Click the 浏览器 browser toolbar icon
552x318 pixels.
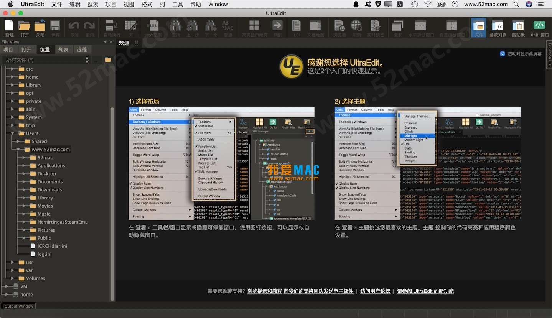[339, 25]
